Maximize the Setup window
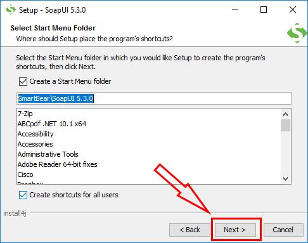Screen dimensions: 308x243 pyautogui.click(x=264, y=10)
